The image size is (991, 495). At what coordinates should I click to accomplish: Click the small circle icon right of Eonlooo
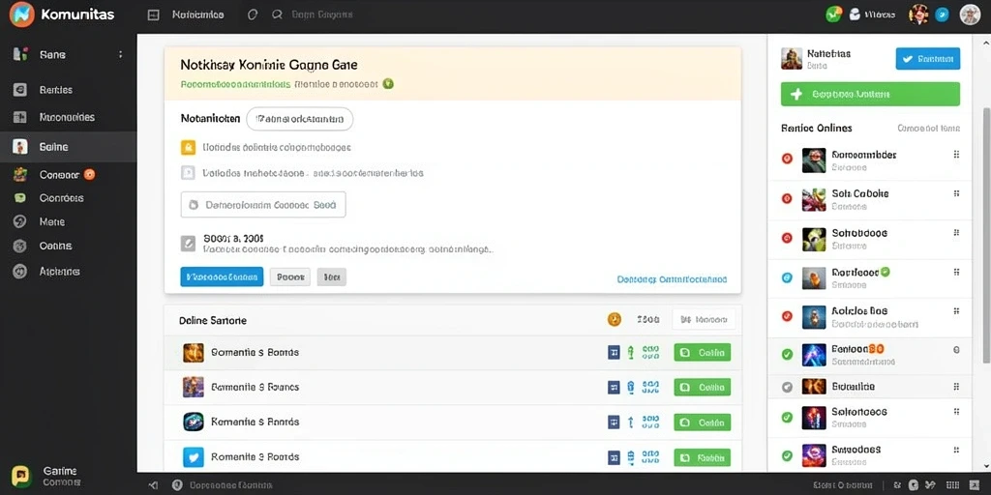click(x=956, y=349)
